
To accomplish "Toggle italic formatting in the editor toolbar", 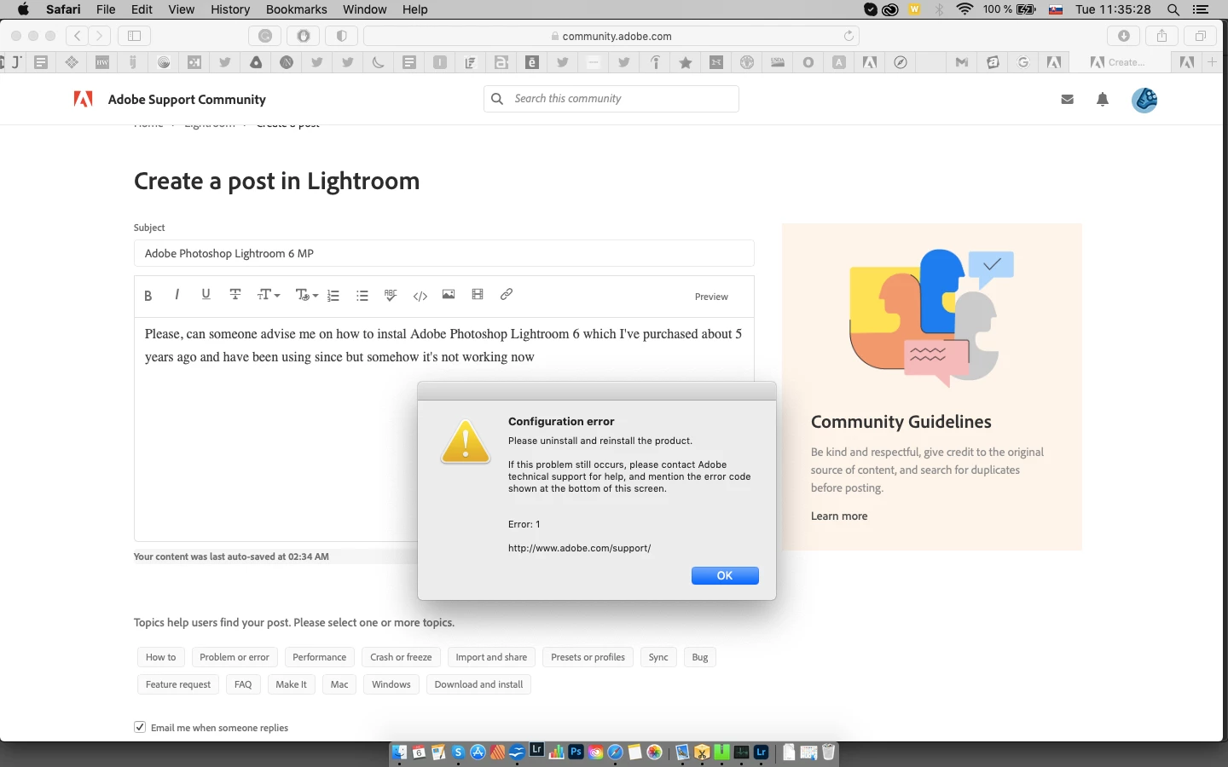I will 177,295.
